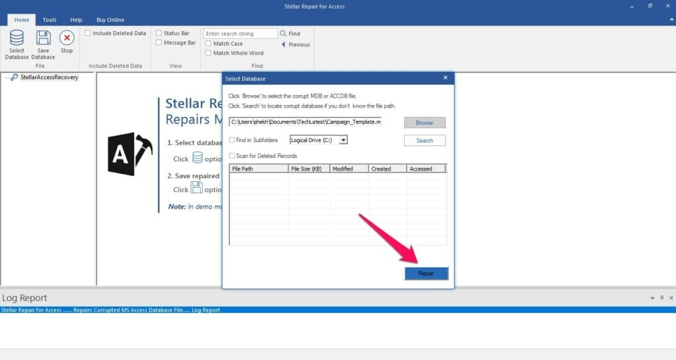Close the Select Database dialog

tap(446, 77)
